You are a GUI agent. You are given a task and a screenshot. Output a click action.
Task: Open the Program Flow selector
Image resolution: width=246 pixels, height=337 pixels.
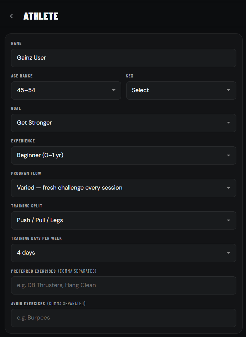point(123,188)
